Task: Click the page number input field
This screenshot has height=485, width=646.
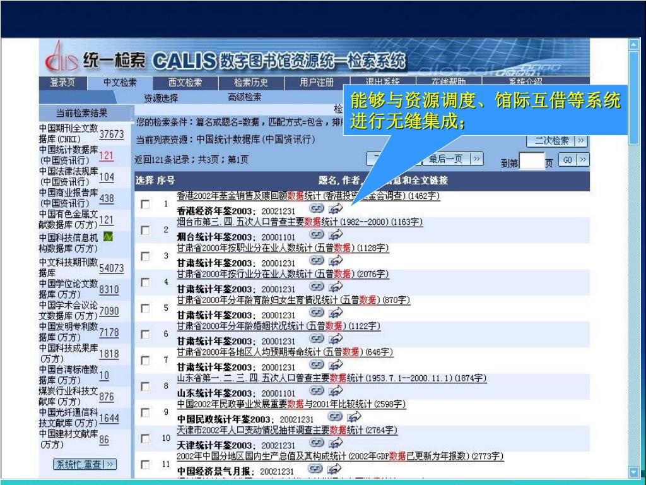Action: [531, 161]
